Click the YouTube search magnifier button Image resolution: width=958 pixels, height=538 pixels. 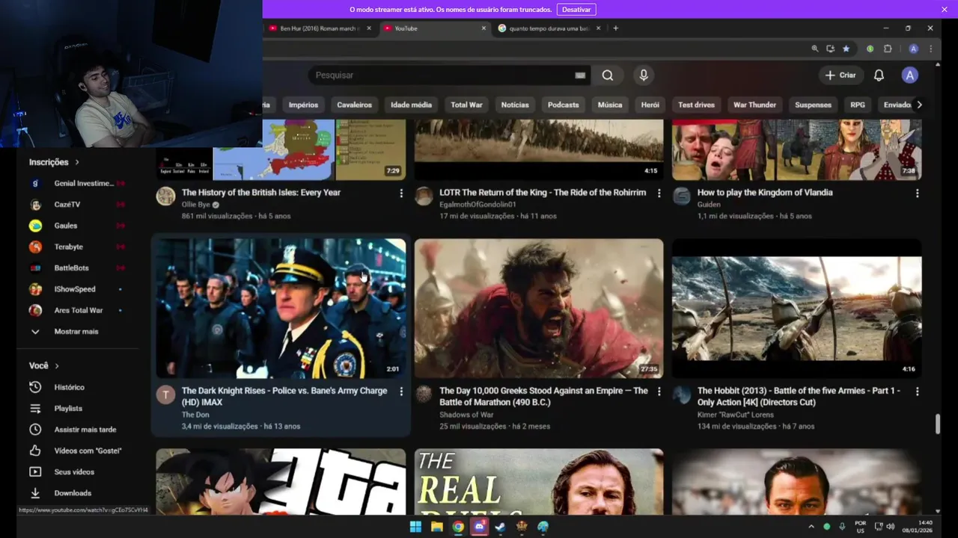click(608, 75)
